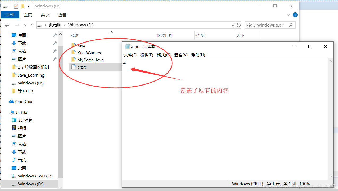The image size is (338, 191).
Task: Switch to the 查看 ribbon tab
Action: click(62, 15)
